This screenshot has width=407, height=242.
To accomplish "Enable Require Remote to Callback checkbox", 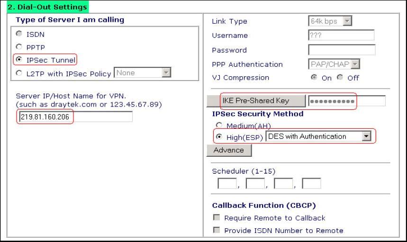I will click(x=217, y=218).
